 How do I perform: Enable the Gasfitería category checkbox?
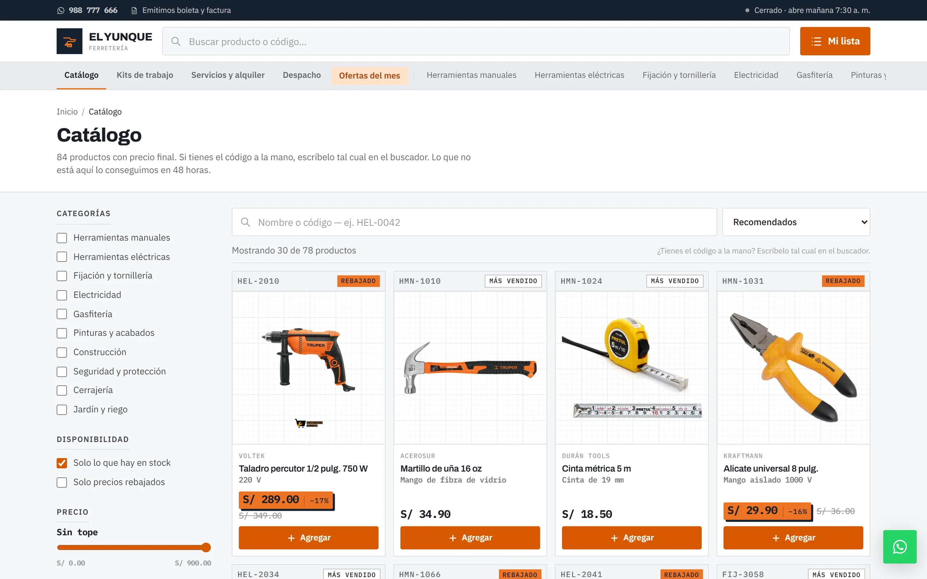click(x=62, y=314)
